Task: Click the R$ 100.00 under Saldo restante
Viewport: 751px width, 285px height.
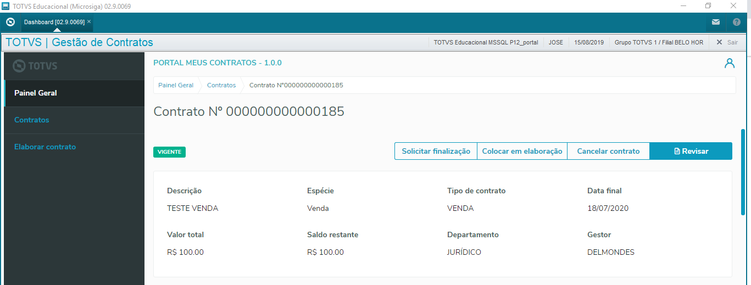Action: pyautogui.click(x=325, y=252)
